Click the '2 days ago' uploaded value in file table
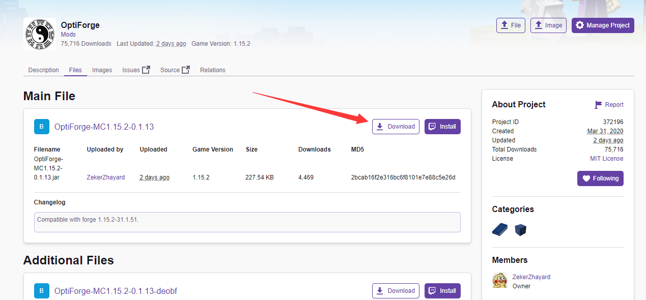Screen dimensions: 646x300 click(x=155, y=177)
